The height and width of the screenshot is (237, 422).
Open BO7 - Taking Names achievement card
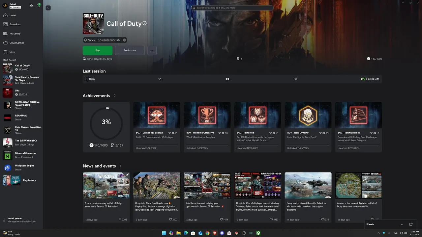[x=358, y=127]
